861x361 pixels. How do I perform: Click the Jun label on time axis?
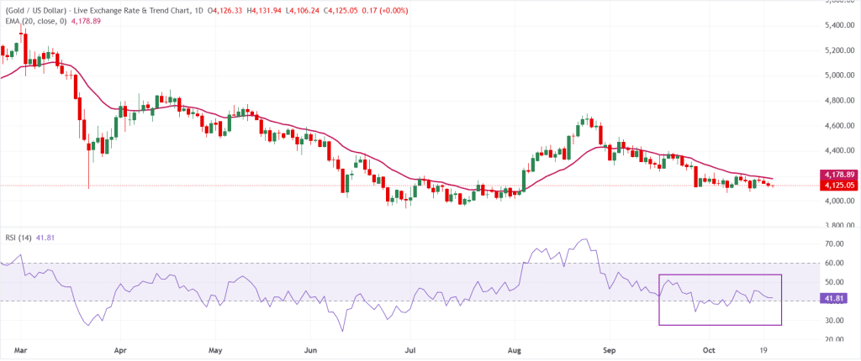[x=310, y=351]
